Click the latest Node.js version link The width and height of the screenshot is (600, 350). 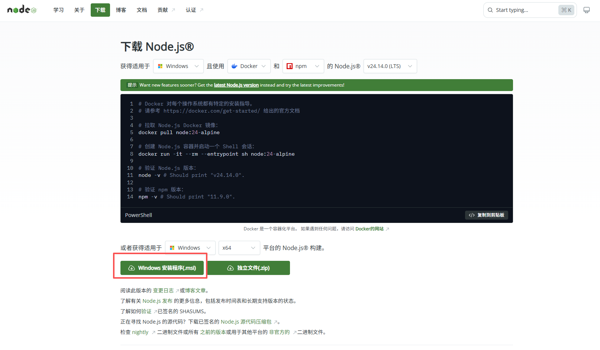click(236, 85)
